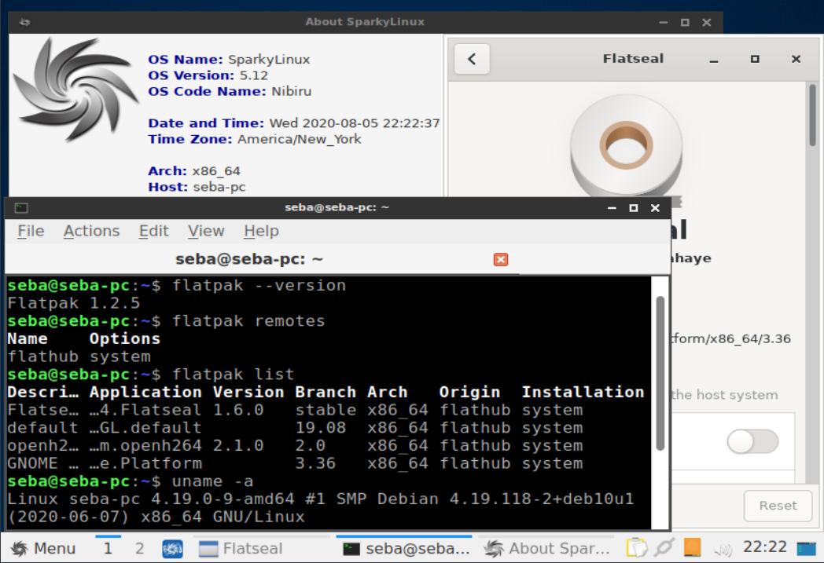
Task: Click the 'Date and Time' line in About window
Action: point(294,123)
